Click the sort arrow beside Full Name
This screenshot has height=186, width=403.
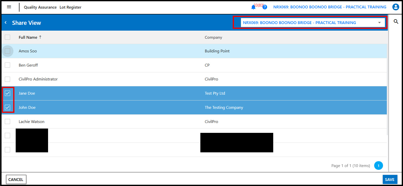pos(40,37)
